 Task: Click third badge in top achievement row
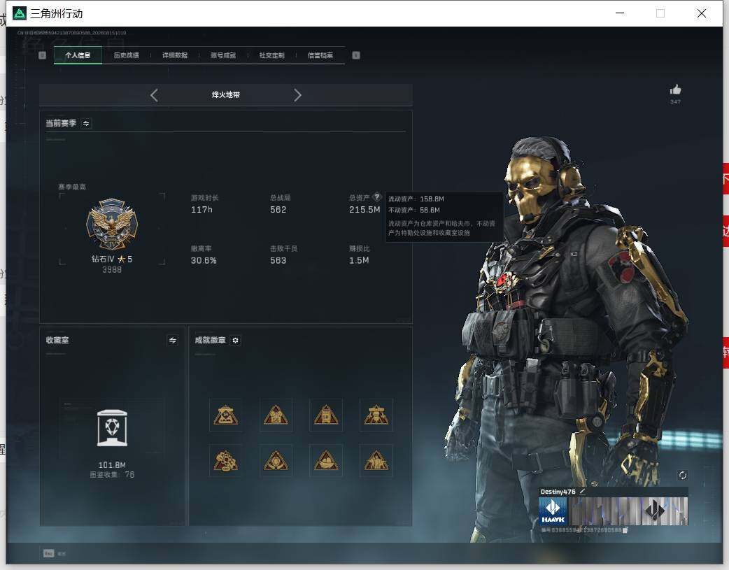click(x=326, y=415)
